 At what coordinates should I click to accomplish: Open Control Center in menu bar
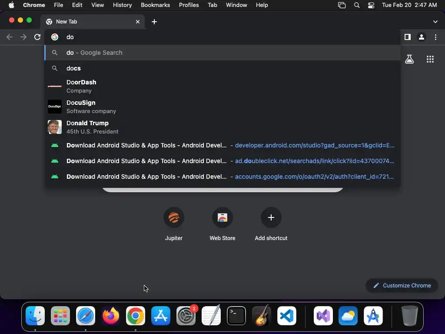tap(371, 5)
